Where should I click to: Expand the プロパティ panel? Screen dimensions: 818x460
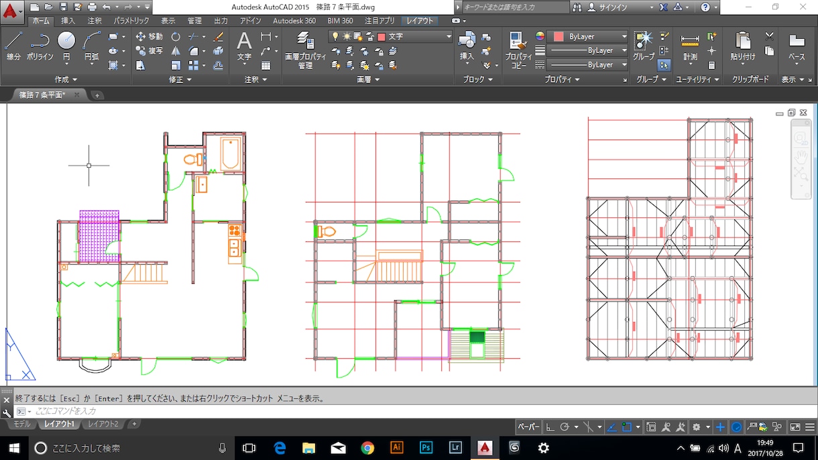click(x=562, y=80)
